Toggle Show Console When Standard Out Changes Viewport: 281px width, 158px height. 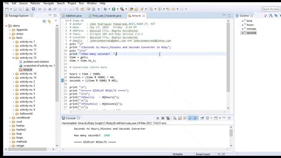(190, 118)
